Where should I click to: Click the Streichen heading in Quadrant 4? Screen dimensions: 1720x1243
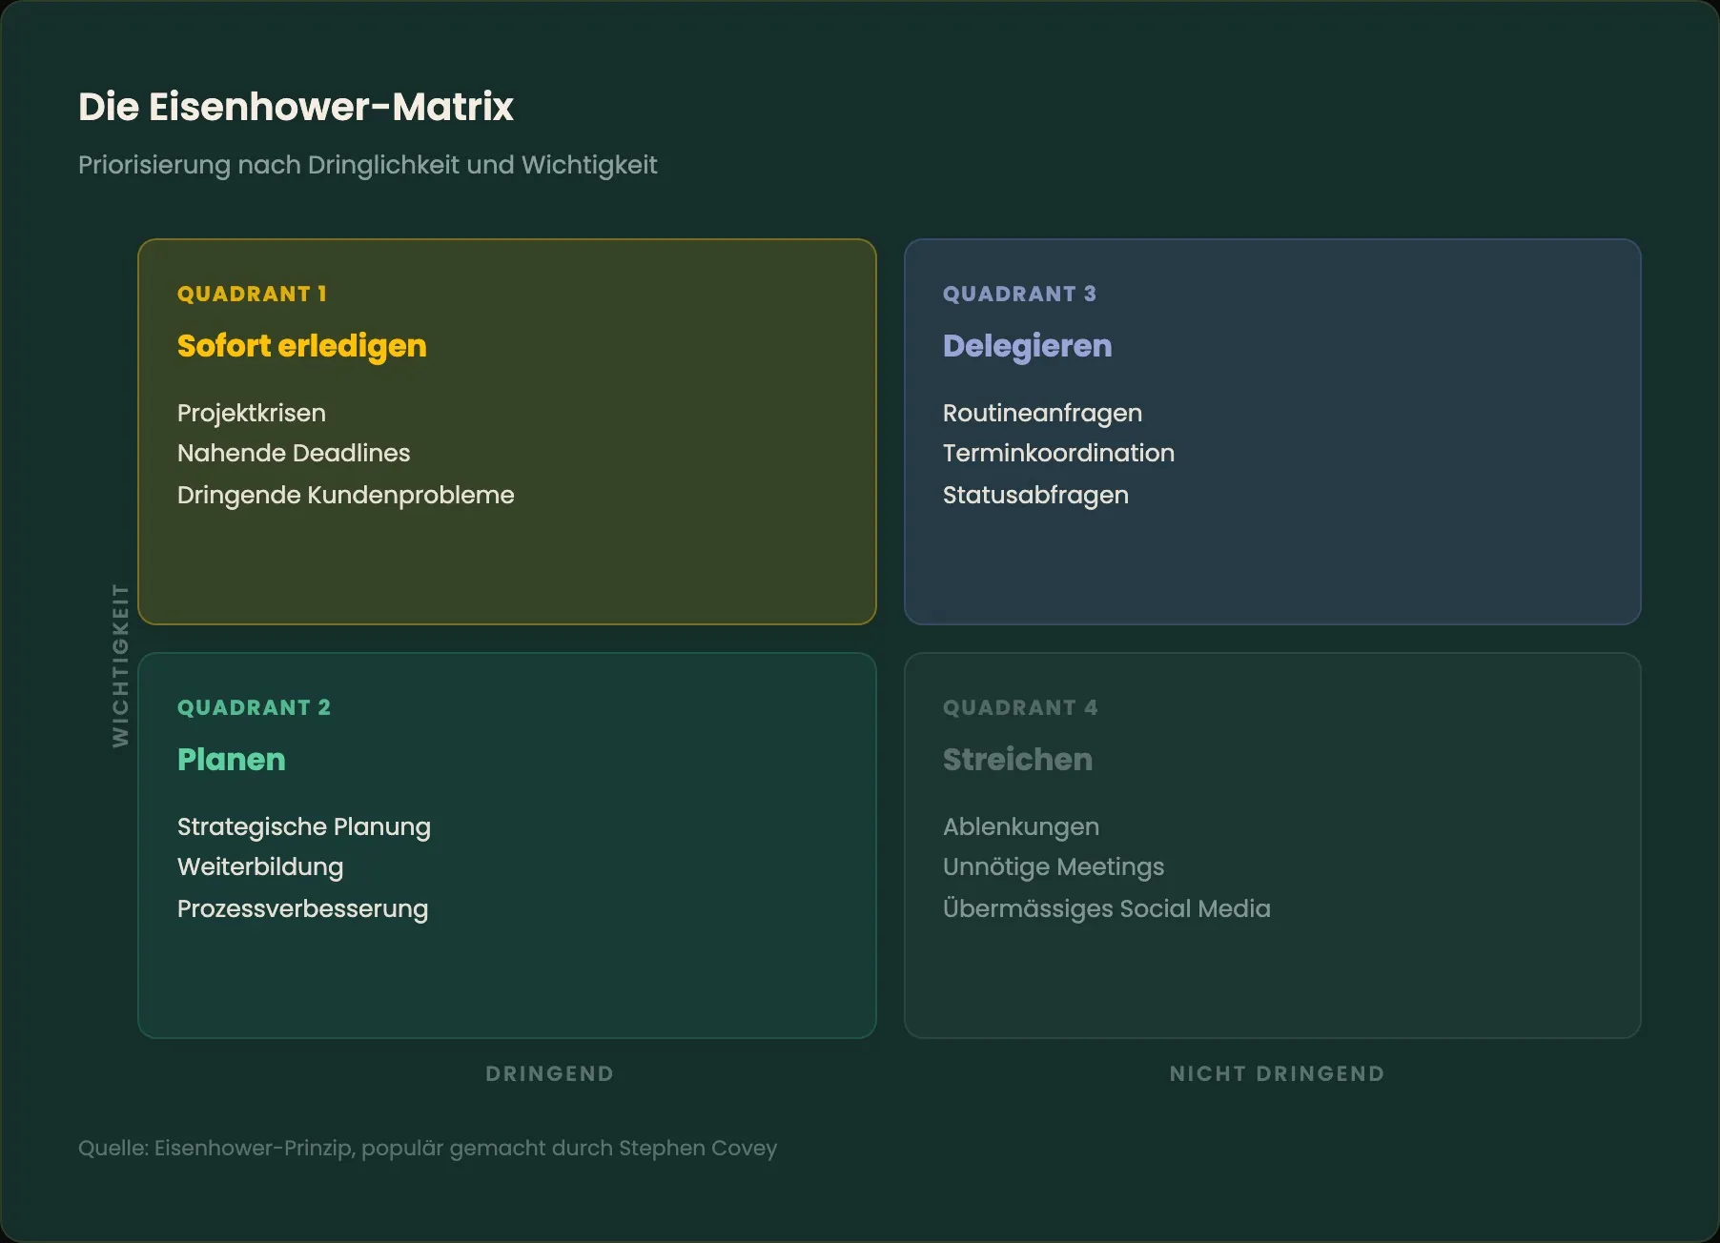click(x=1017, y=760)
